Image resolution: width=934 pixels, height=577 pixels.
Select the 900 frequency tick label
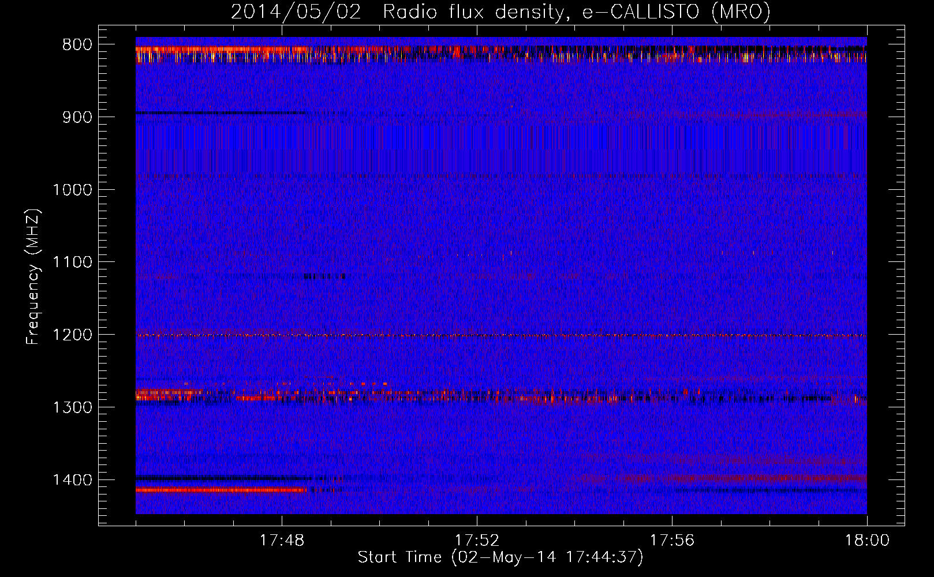[77, 117]
